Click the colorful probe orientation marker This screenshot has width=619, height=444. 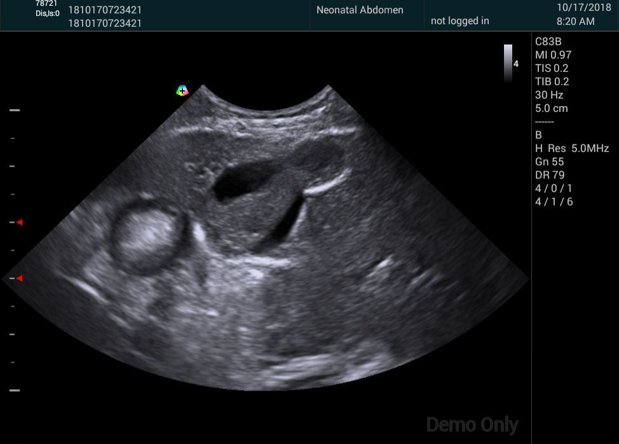[182, 91]
